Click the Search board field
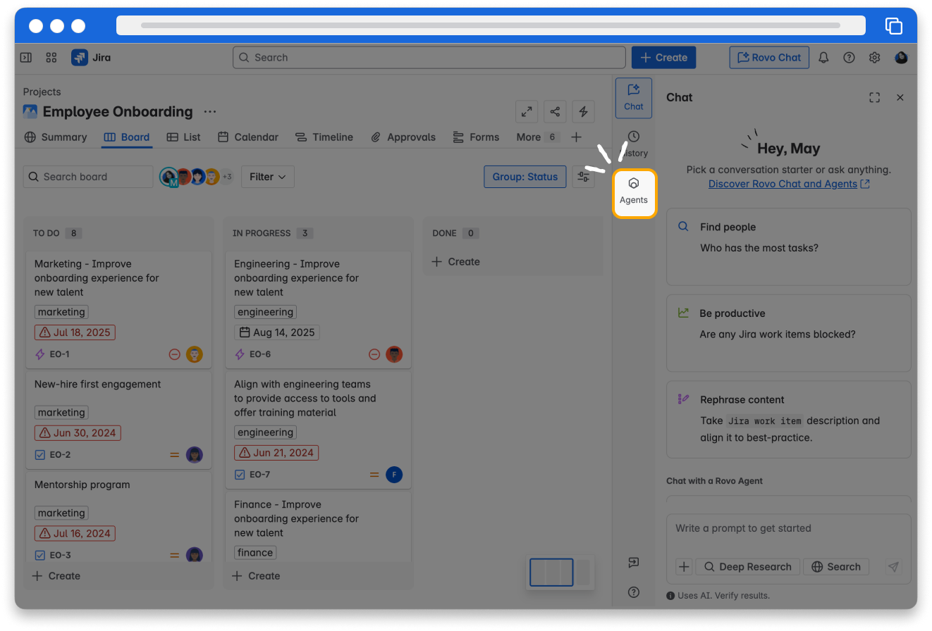 [x=87, y=177]
